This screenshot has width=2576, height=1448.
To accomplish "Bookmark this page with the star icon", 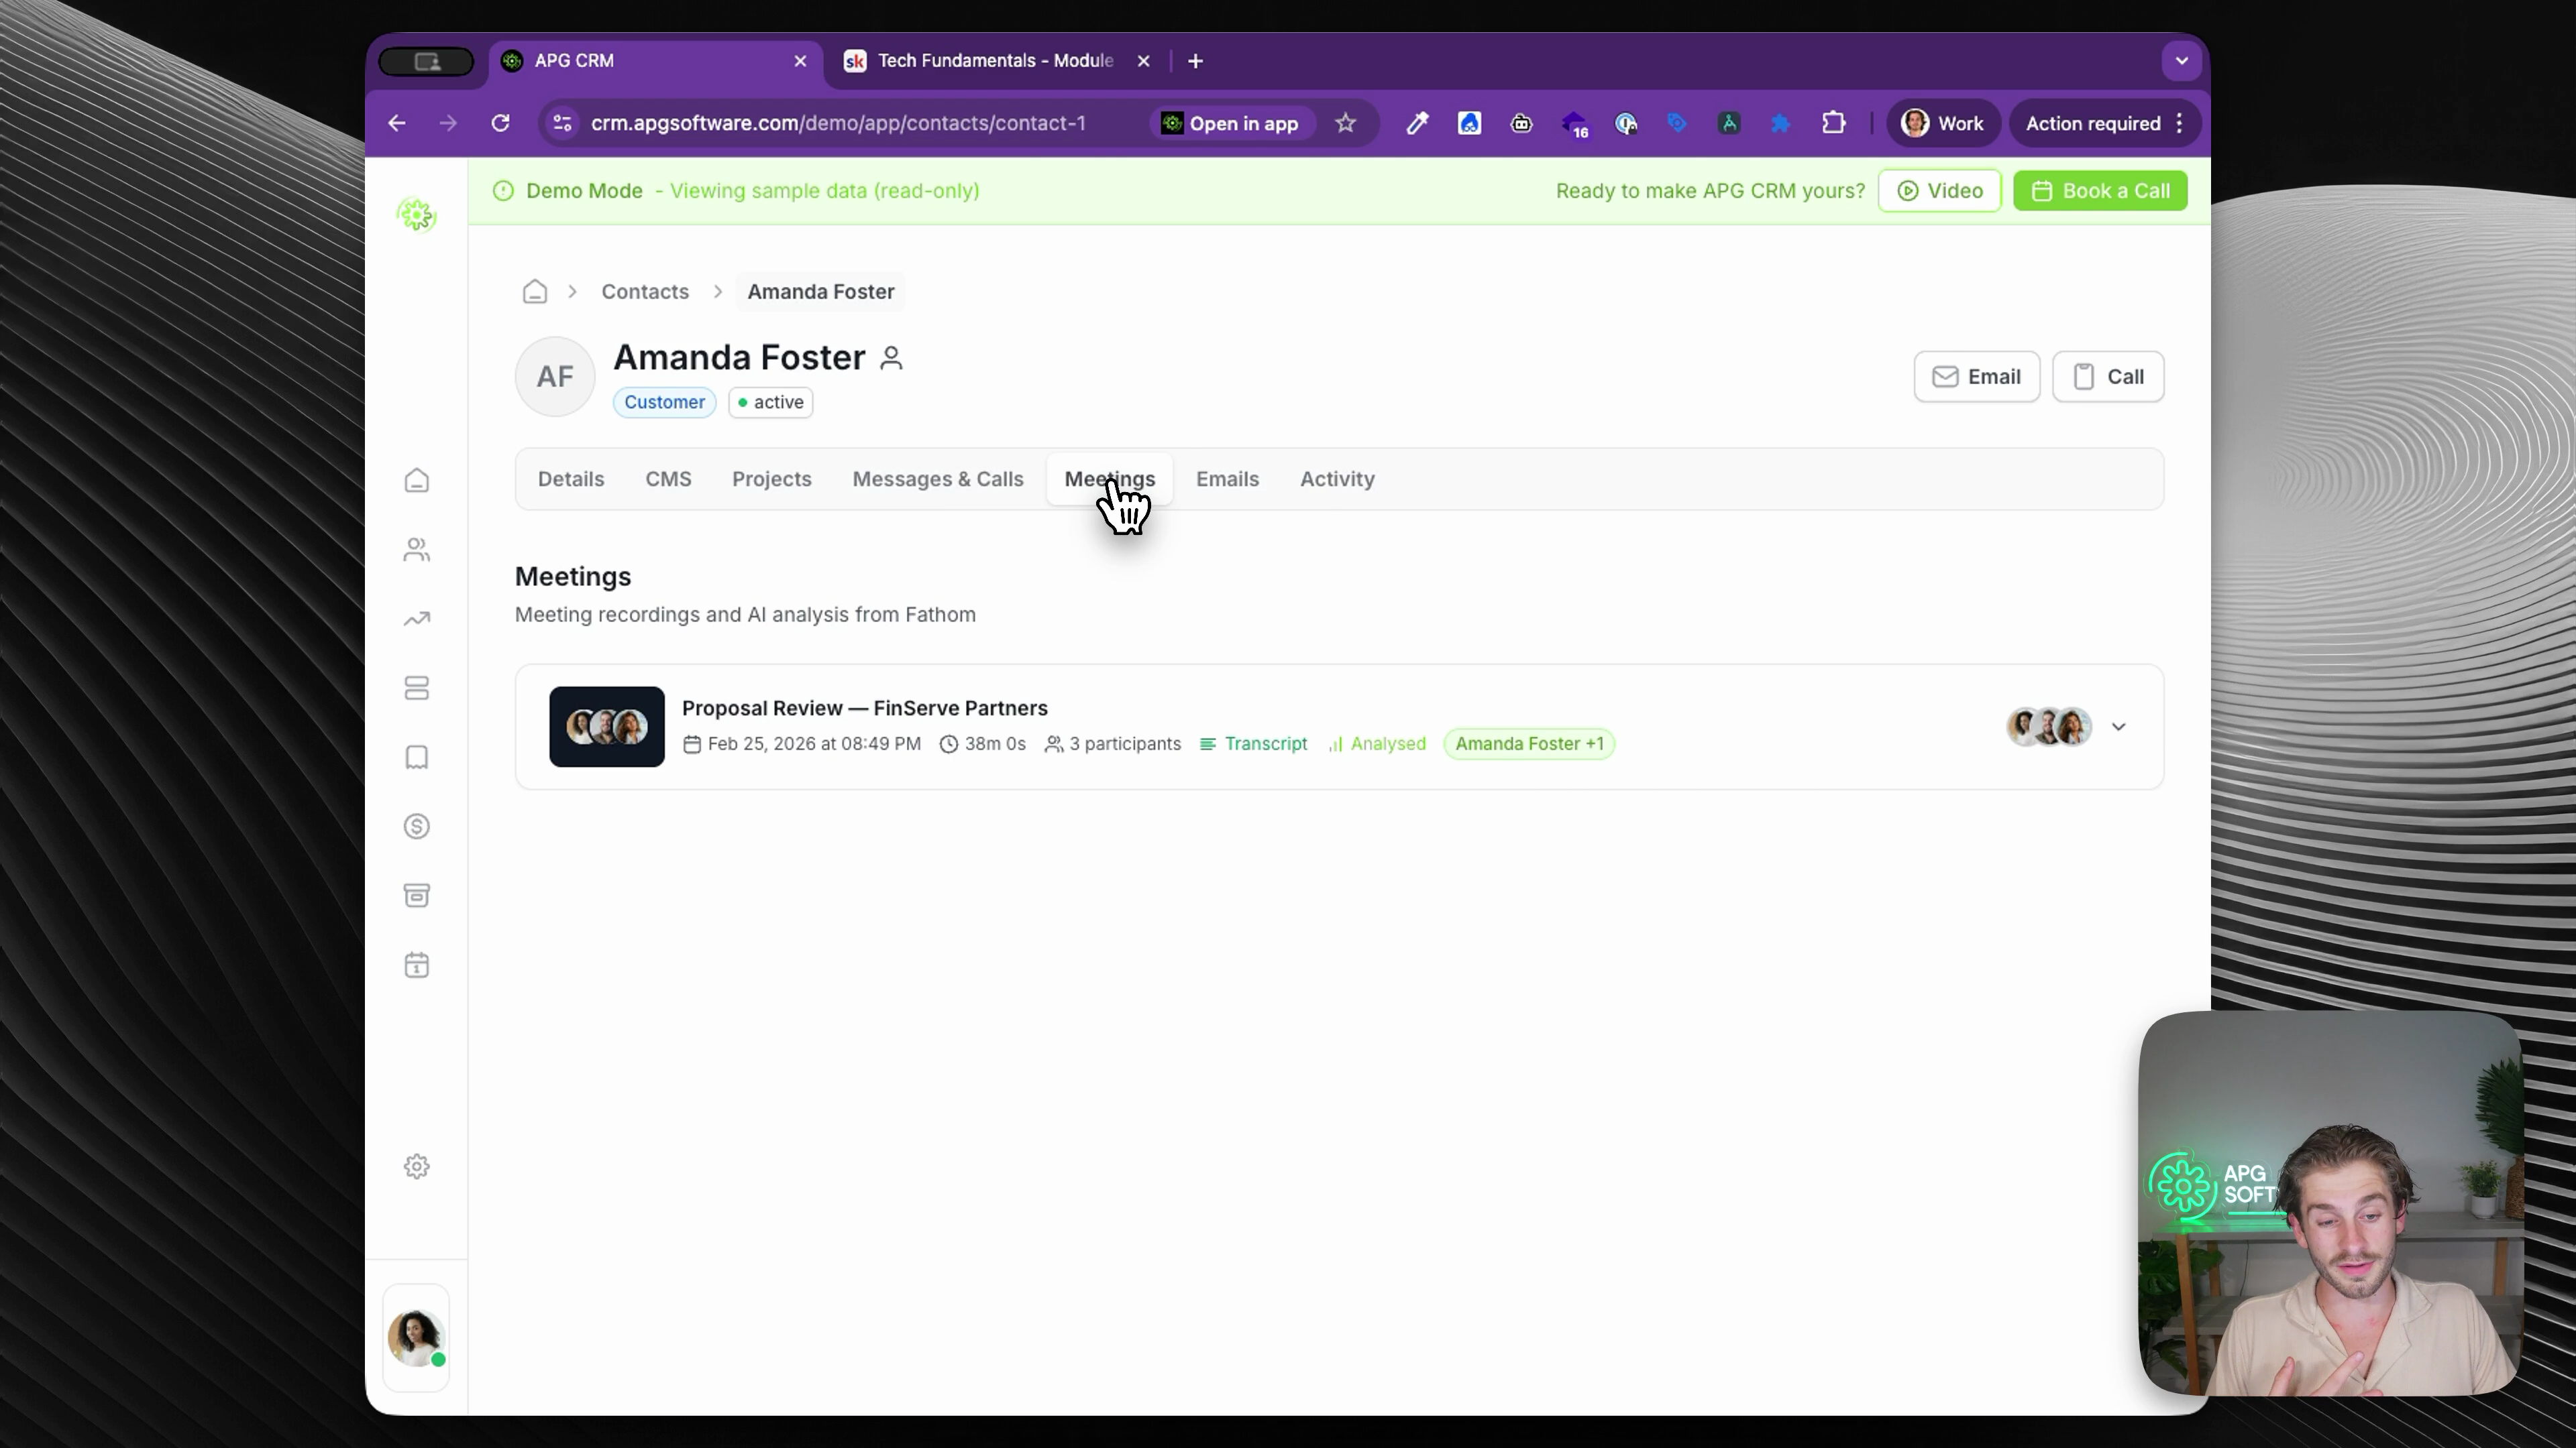I will coord(1345,123).
